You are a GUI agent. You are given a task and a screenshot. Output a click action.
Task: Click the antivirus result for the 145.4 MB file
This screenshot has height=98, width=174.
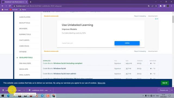(153, 63)
